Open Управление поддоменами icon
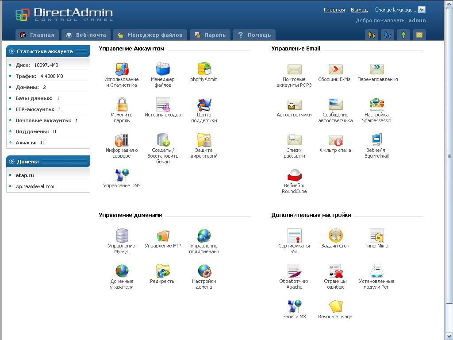 [x=204, y=236]
